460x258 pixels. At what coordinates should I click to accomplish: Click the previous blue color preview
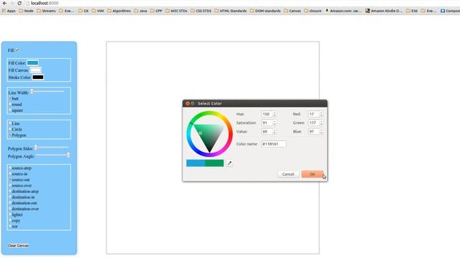[195, 163]
